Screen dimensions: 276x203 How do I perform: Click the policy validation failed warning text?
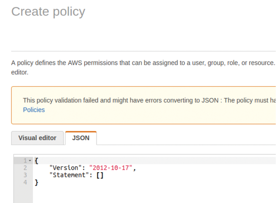point(149,101)
